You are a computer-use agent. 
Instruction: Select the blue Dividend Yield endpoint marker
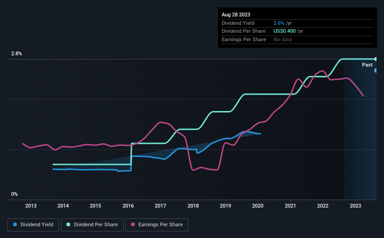pos(376,71)
